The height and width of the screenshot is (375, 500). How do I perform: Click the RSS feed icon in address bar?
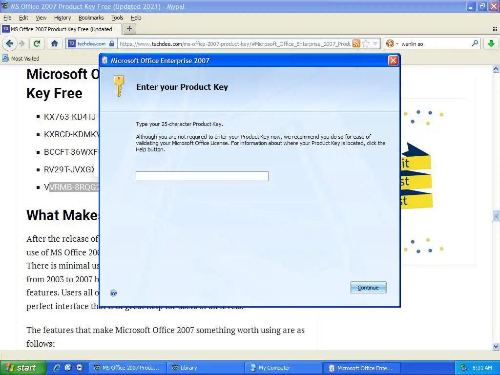(x=356, y=43)
